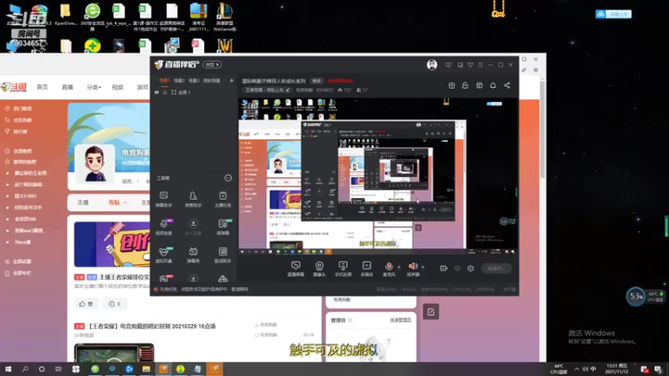Open 视频 in Douyu navigation

point(117,87)
